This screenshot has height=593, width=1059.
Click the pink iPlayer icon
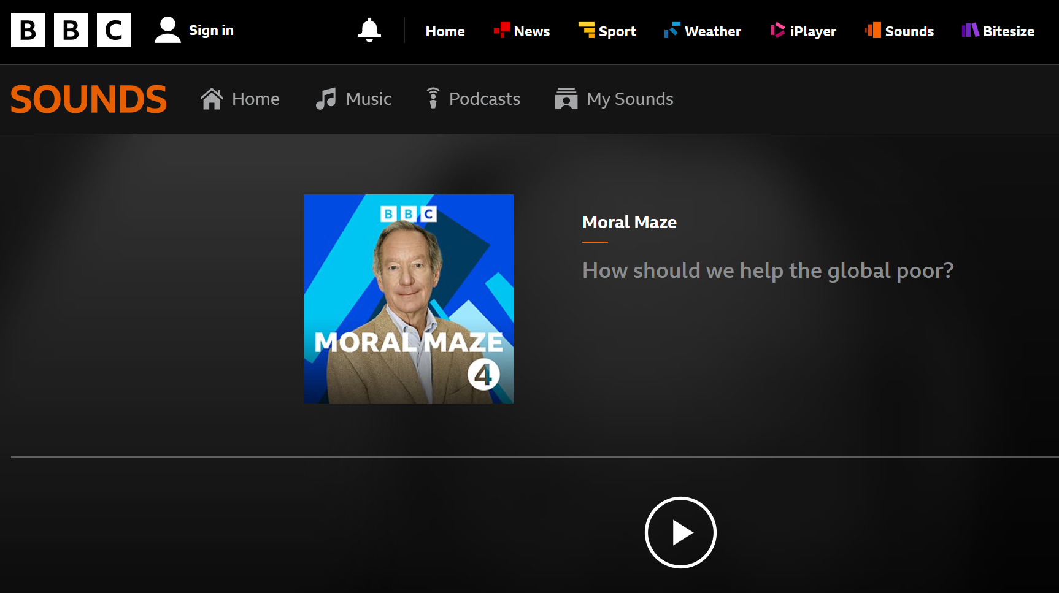(777, 30)
